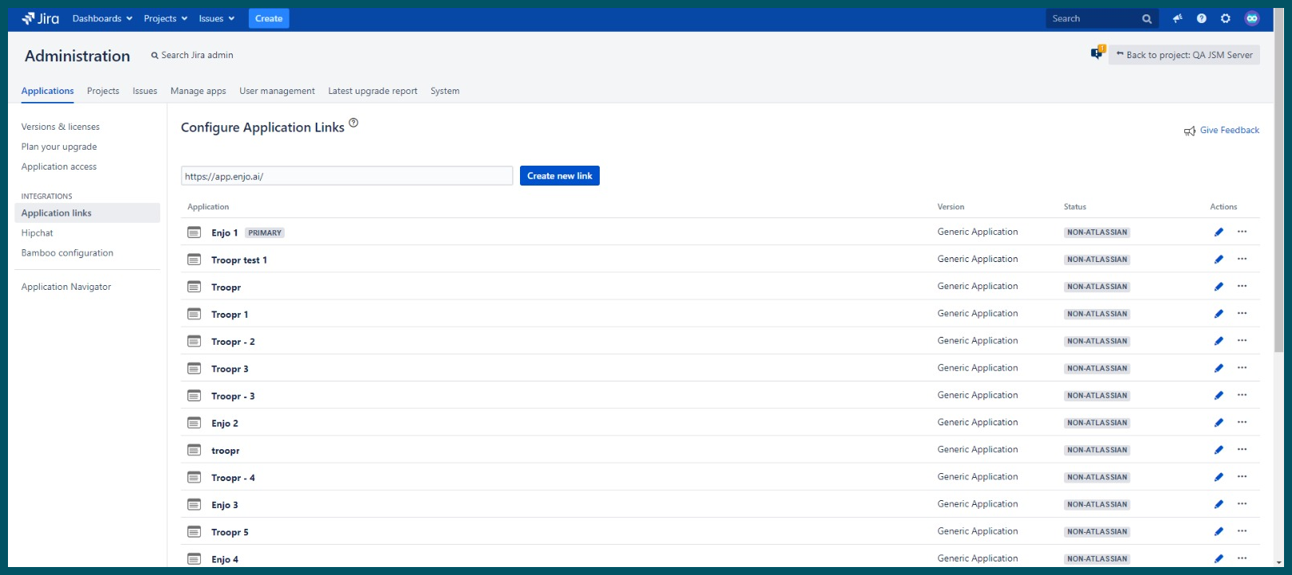Open the Latest upgrade report tab
The height and width of the screenshot is (575, 1292).
pos(372,91)
